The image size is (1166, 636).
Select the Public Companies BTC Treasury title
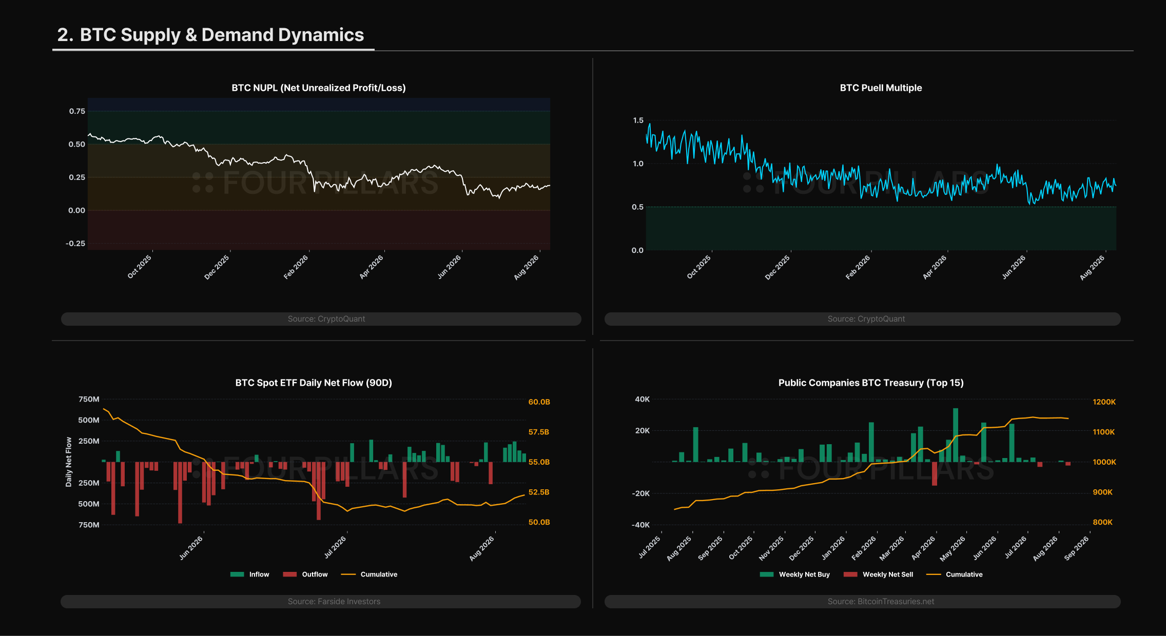871,383
